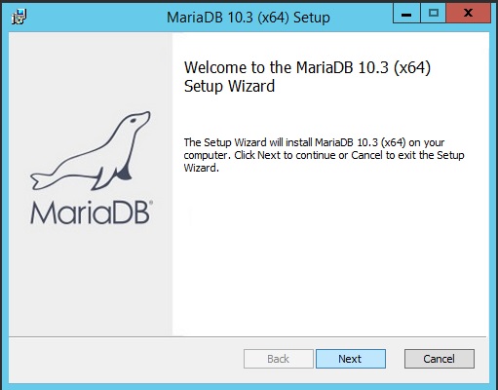Minimize the MariaDB Setup window
The height and width of the screenshot is (390, 498).
(406, 14)
